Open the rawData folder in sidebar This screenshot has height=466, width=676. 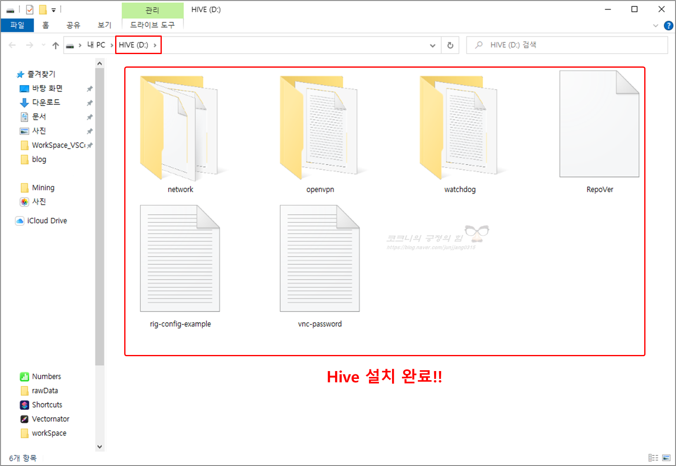tap(39, 390)
